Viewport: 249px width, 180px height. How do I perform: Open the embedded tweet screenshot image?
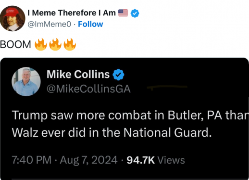pyautogui.click(x=124, y=119)
